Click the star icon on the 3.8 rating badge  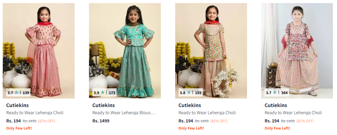click(x=189, y=92)
